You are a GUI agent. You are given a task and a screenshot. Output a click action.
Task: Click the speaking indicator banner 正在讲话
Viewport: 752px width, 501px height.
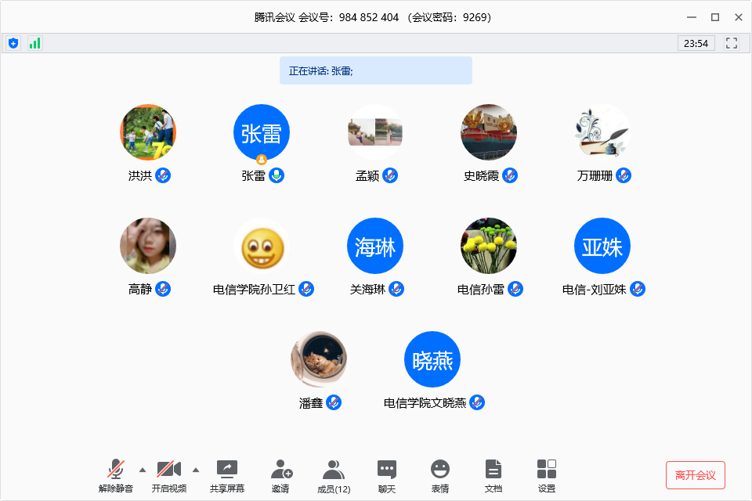(376, 70)
